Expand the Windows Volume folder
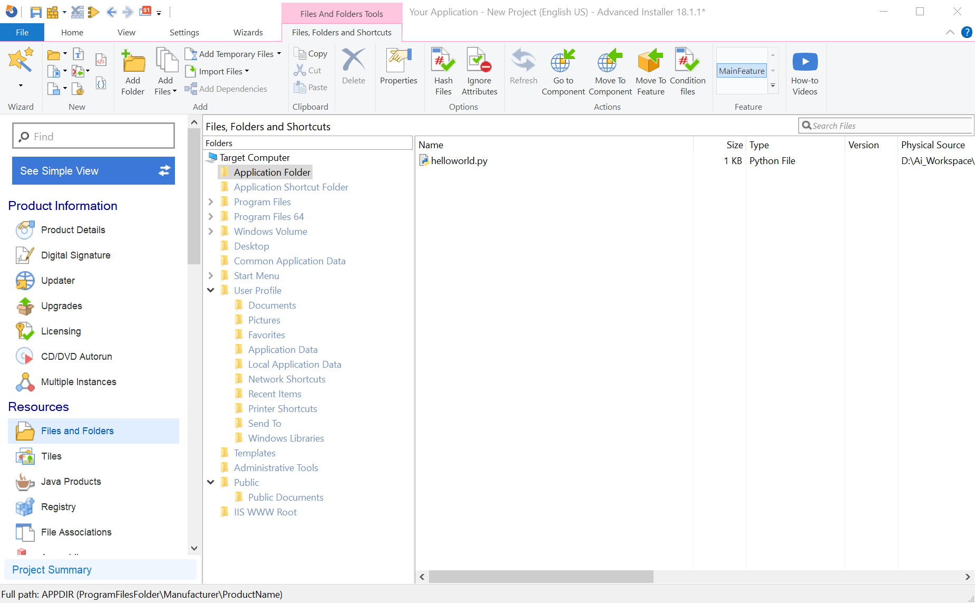Image resolution: width=975 pixels, height=603 pixels. tap(211, 231)
